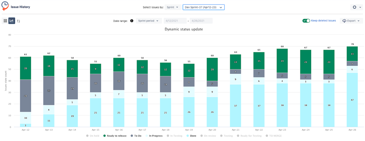Click the date range info icon

coord(132,21)
